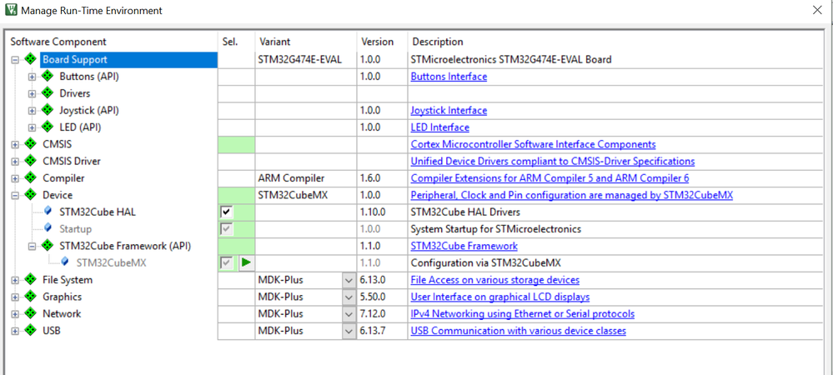Image resolution: width=833 pixels, height=375 pixels.
Task: Open User Interface on graphical LCD displays link
Action: [500, 297]
